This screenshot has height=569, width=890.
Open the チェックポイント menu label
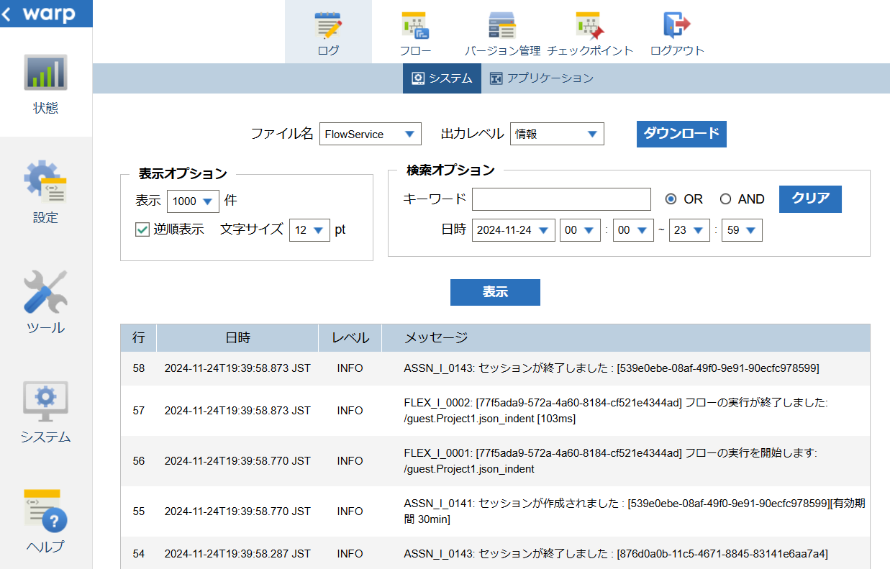pos(590,51)
